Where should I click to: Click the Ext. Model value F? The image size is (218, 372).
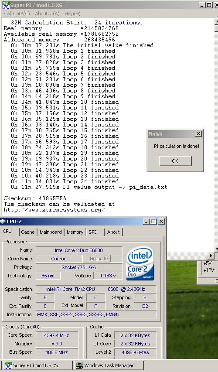[x=96, y=306]
